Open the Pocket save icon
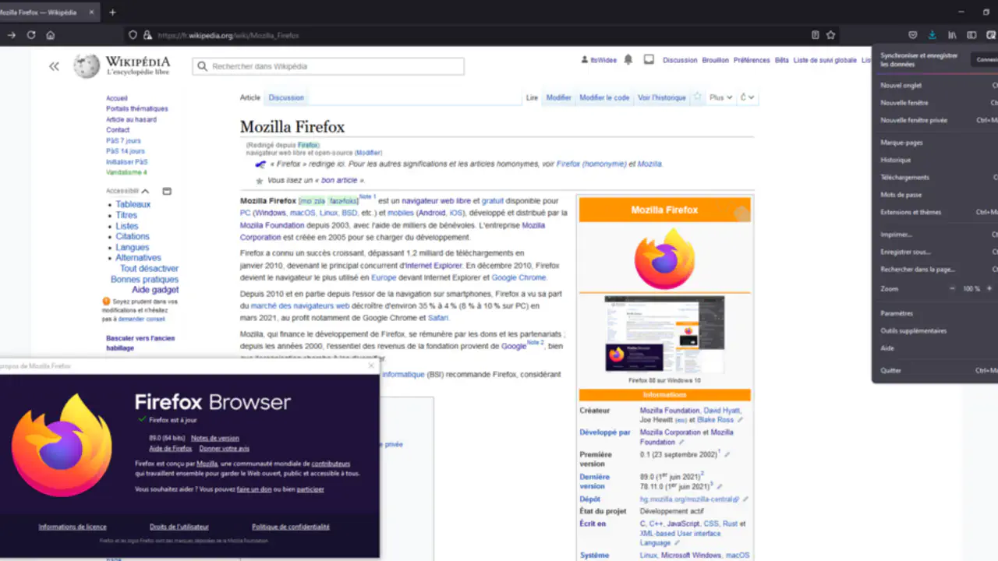 coord(913,35)
